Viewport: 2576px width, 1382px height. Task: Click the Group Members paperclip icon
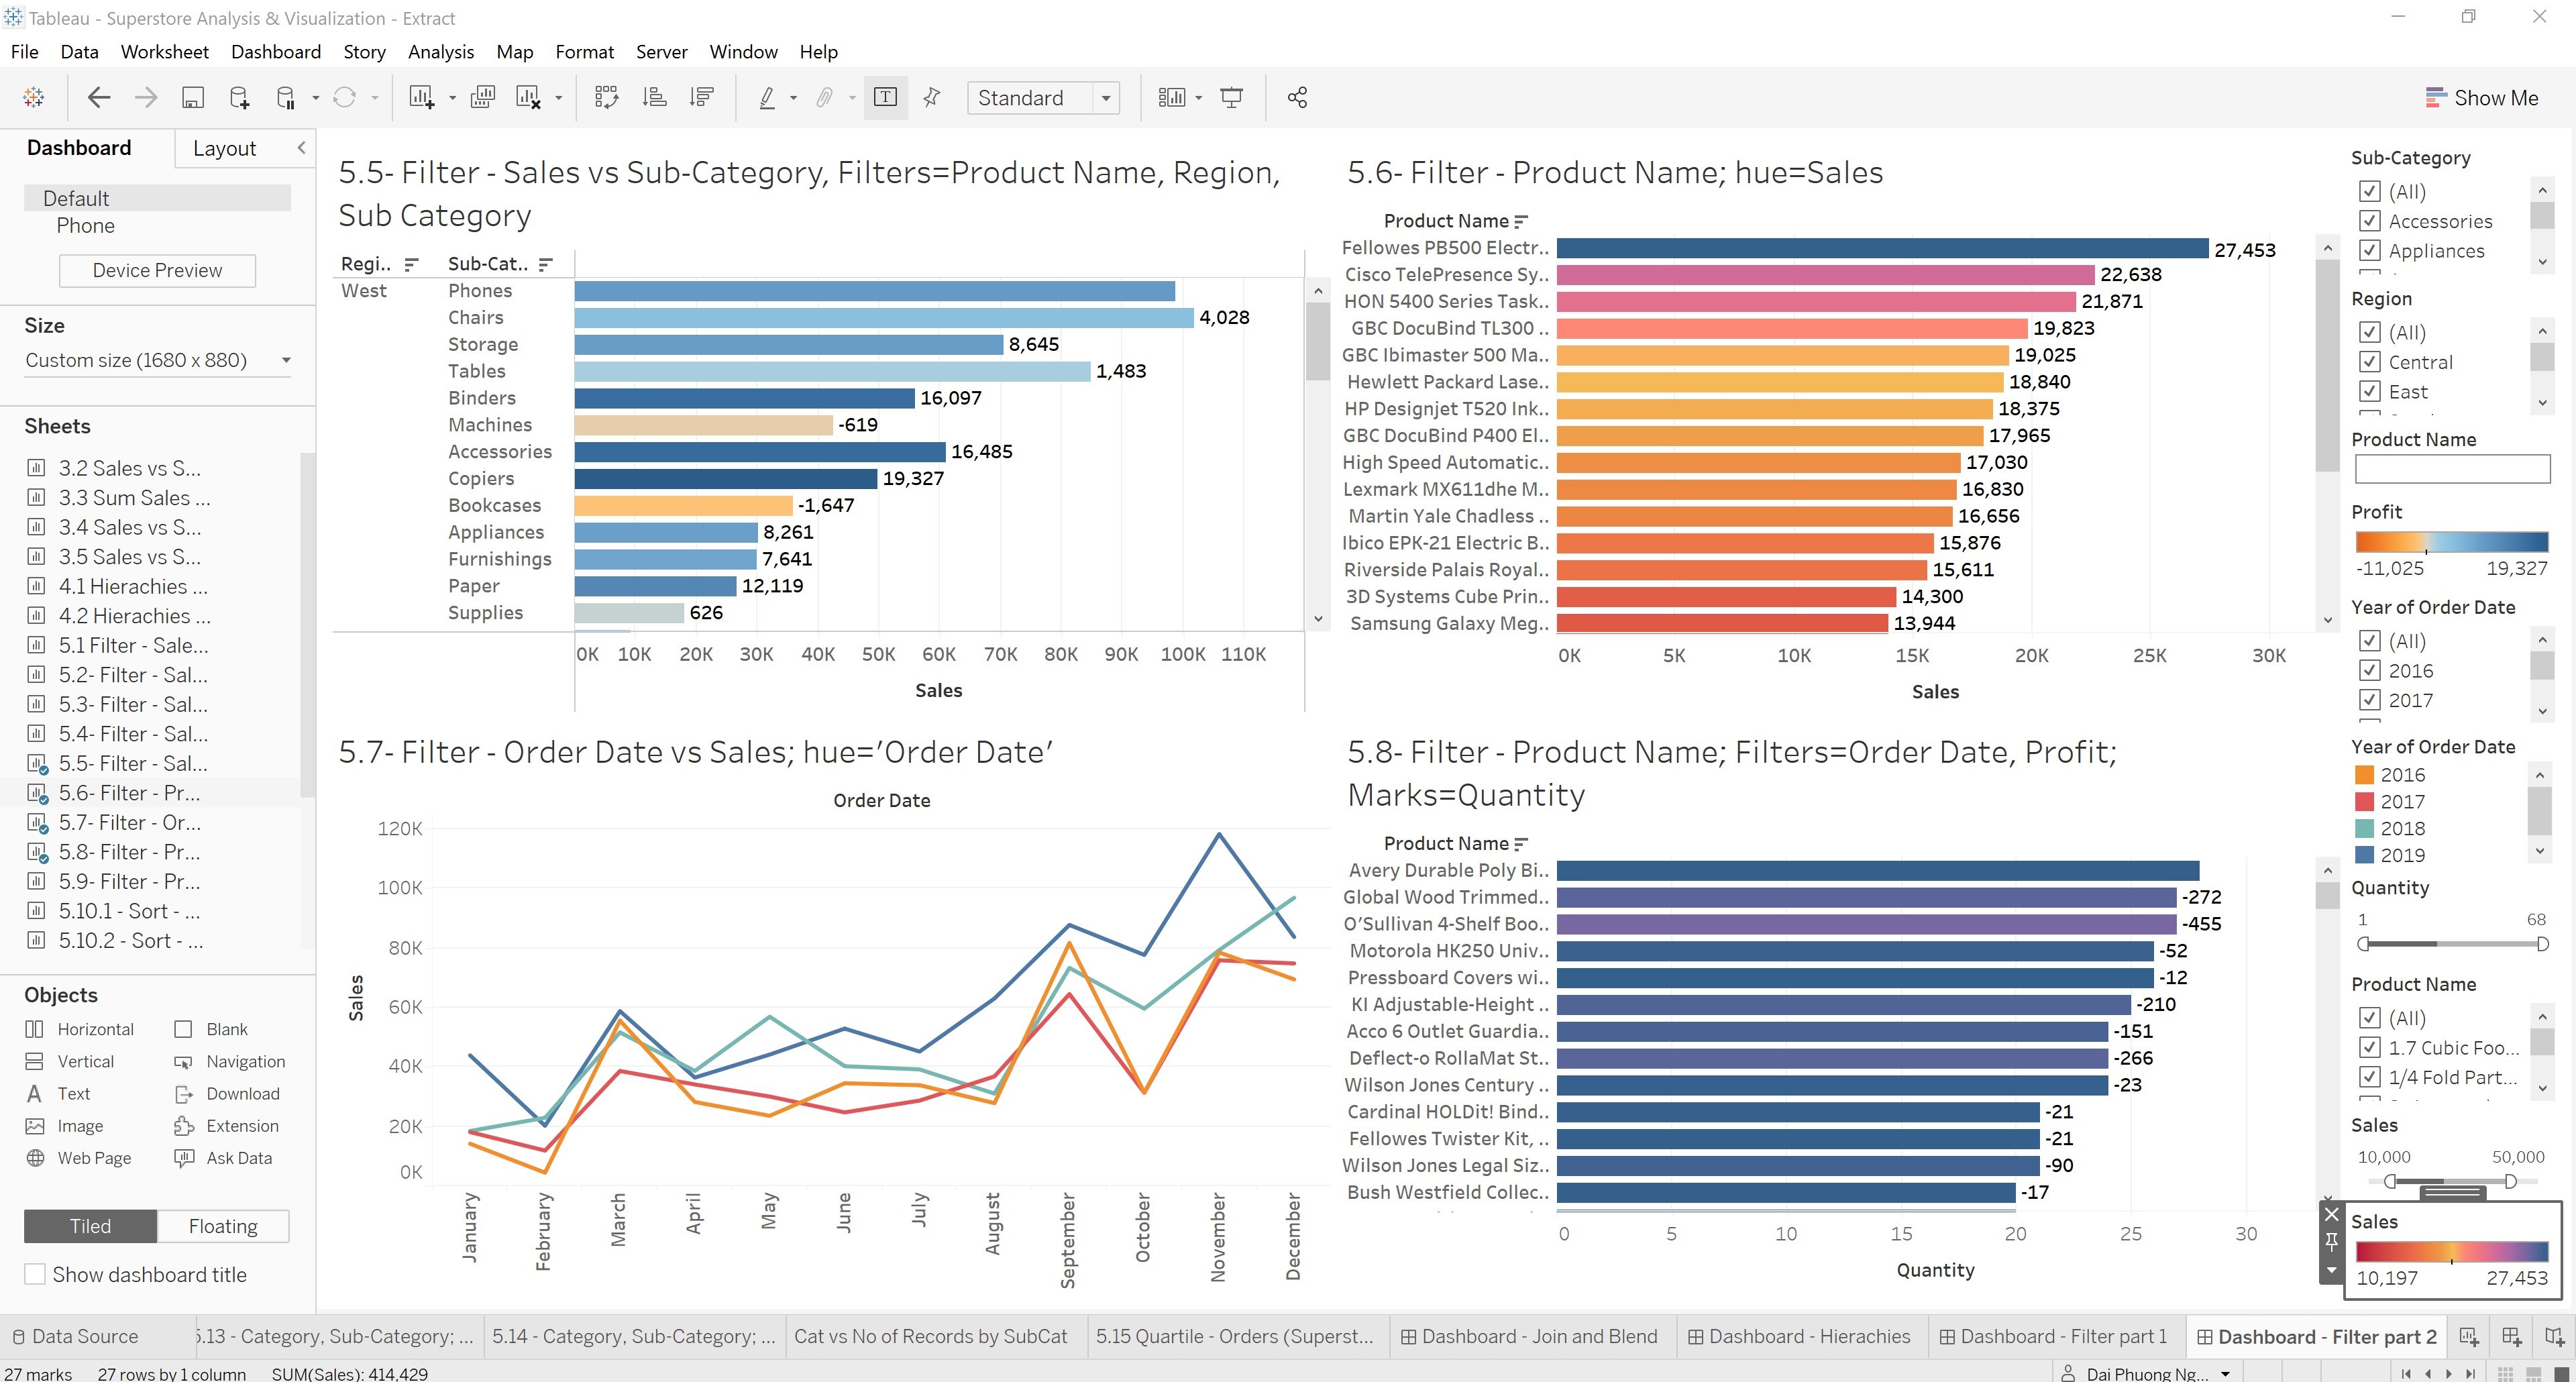click(824, 97)
